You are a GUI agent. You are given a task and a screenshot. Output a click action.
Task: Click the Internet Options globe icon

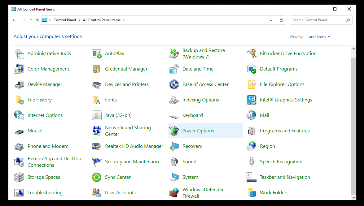tap(19, 115)
